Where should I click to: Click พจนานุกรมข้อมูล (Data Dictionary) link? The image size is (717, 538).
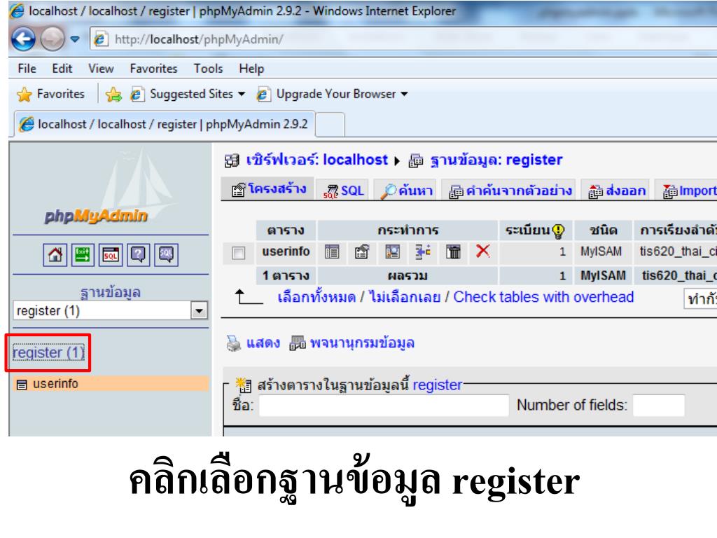[362, 343]
